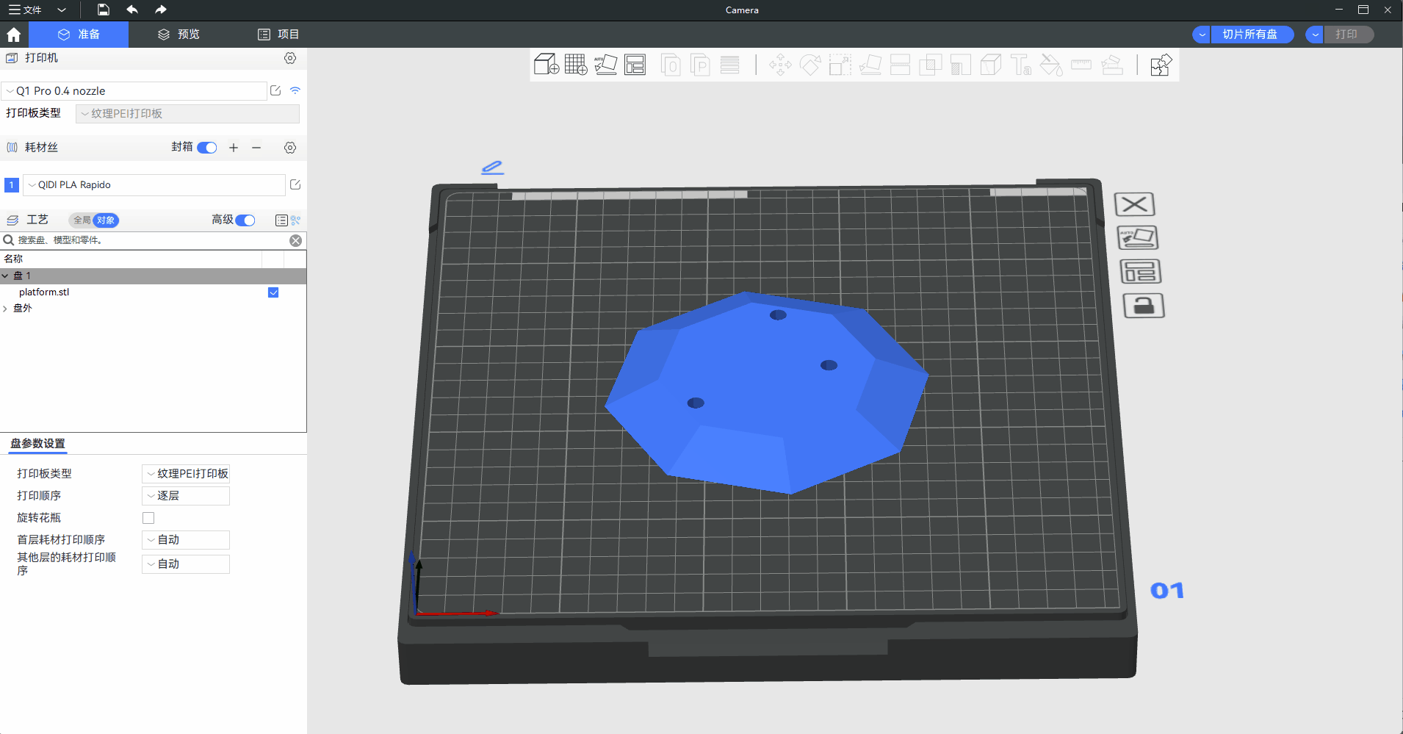The image size is (1403, 734).
Task: Click the plate lock icon beside bed
Action: coord(1144,306)
